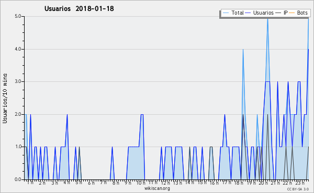Click the Usuarios/10 mins axis title
This screenshot has width=314, height=193.
click(x=5, y=98)
